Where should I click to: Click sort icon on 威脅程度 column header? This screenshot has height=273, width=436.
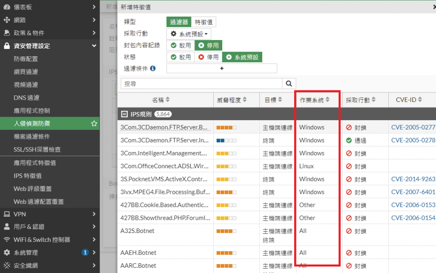point(245,100)
